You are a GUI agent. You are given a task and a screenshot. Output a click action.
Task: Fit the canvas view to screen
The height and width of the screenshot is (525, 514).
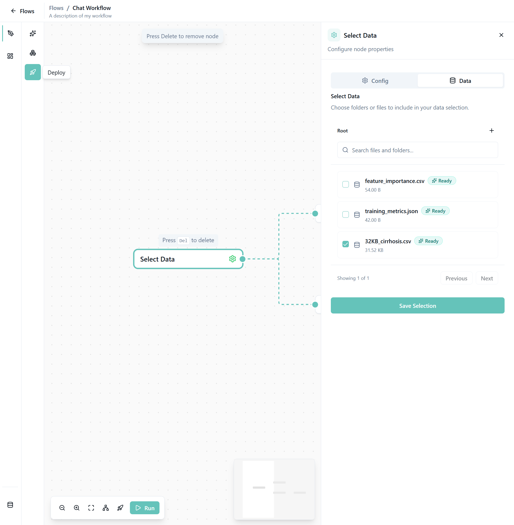click(x=91, y=508)
